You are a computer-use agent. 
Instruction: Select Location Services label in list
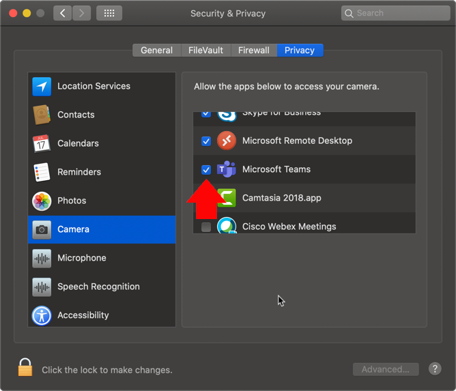tap(94, 86)
